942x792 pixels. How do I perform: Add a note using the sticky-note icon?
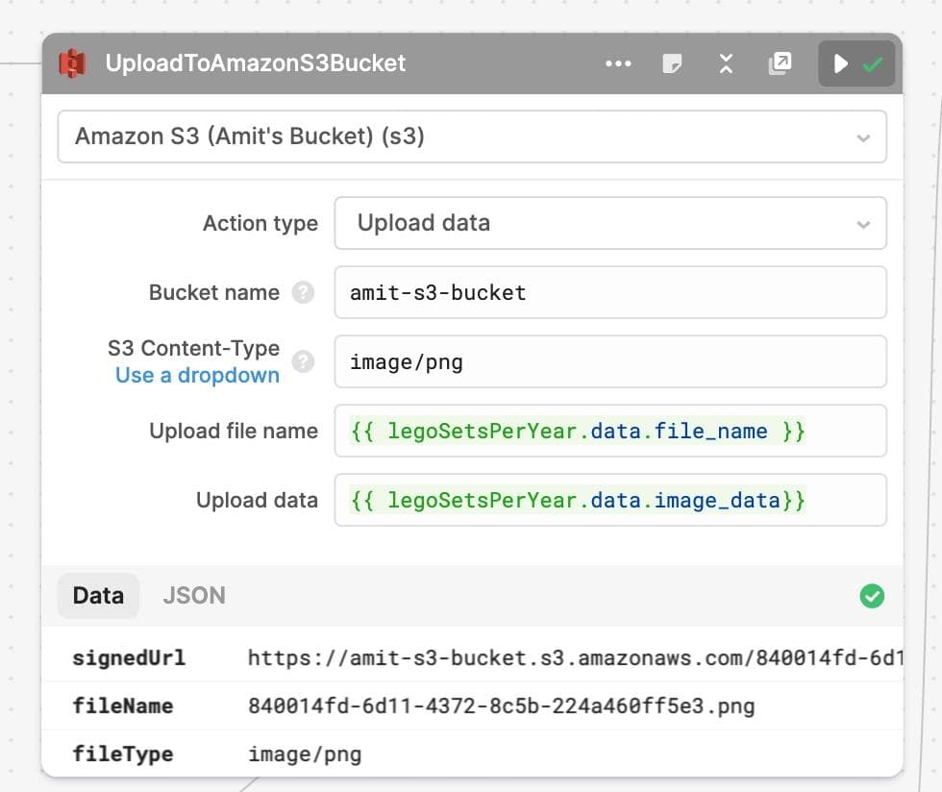[x=672, y=63]
